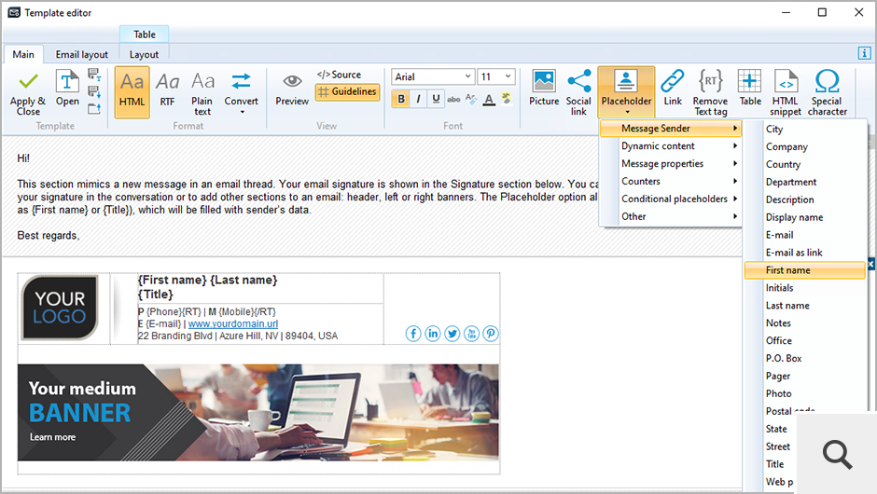Image resolution: width=877 pixels, height=494 pixels.
Task: Choose Display name placeholder
Action: [x=805, y=217]
